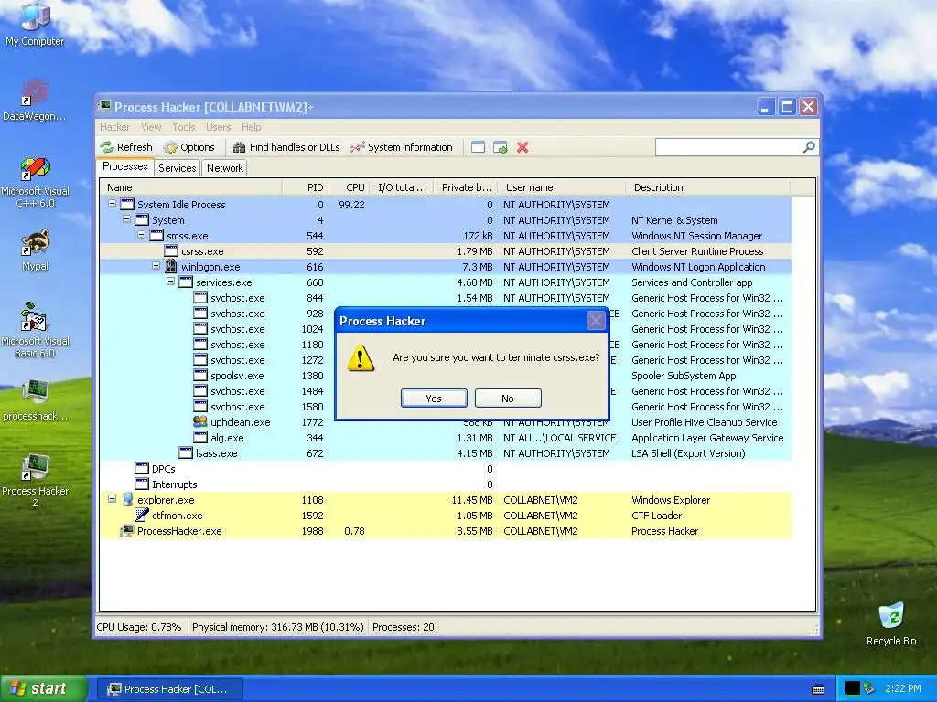Cancel termination with the No button
This screenshot has width=937, height=702.
tap(508, 399)
